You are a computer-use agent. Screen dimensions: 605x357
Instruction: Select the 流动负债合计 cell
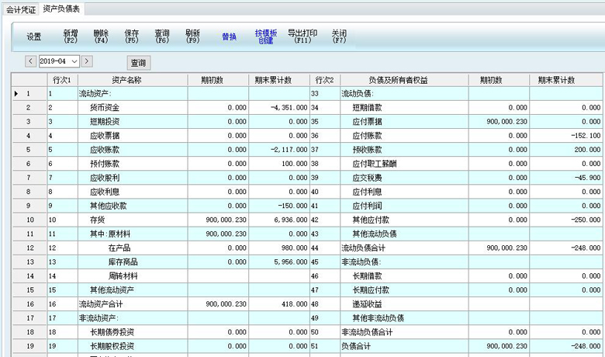click(368, 248)
